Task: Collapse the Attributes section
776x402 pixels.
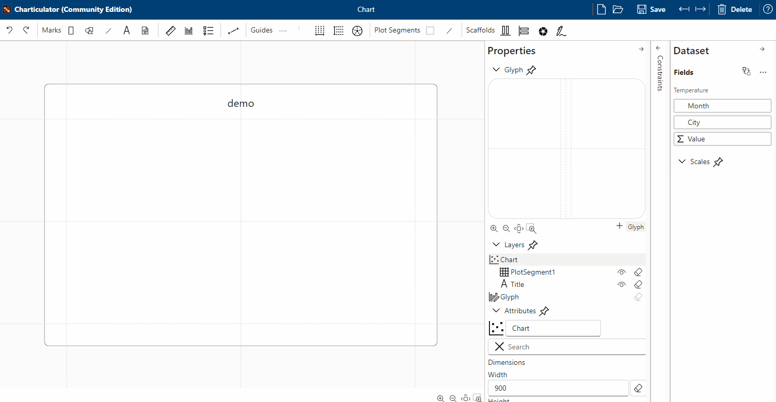Action: pyautogui.click(x=496, y=311)
